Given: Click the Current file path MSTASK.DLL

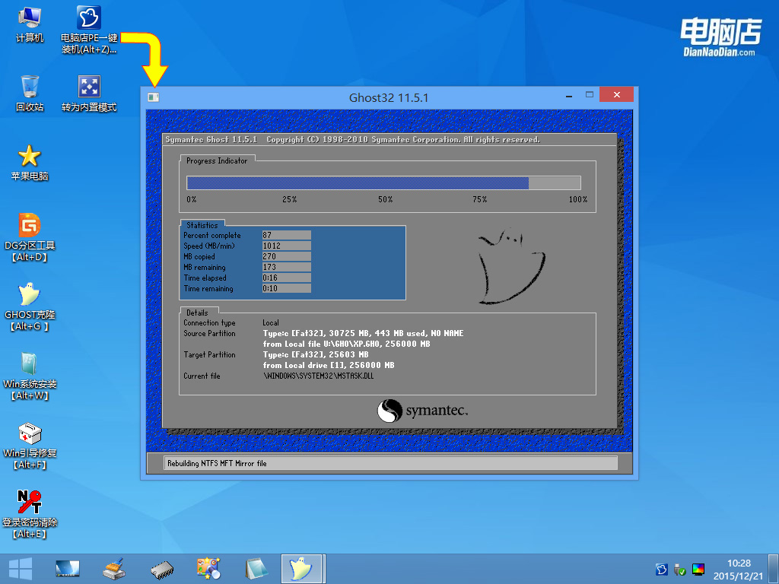Looking at the screenshot, I should click(319, 376).
